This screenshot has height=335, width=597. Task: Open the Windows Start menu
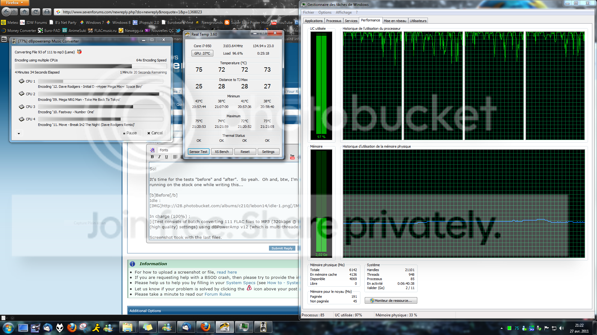[x=8, y=328]
